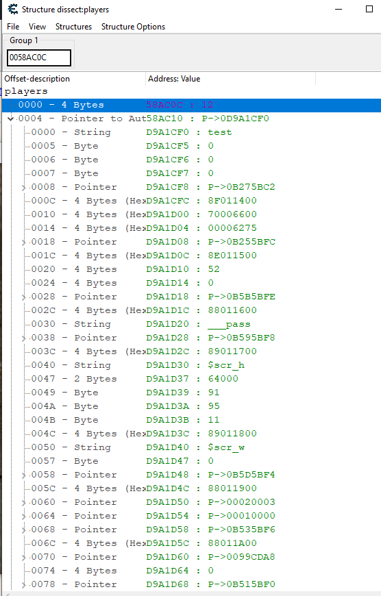Expand the 0068 Pointer row
Viewport: 381px width, 596px height.
coord(23,530)
